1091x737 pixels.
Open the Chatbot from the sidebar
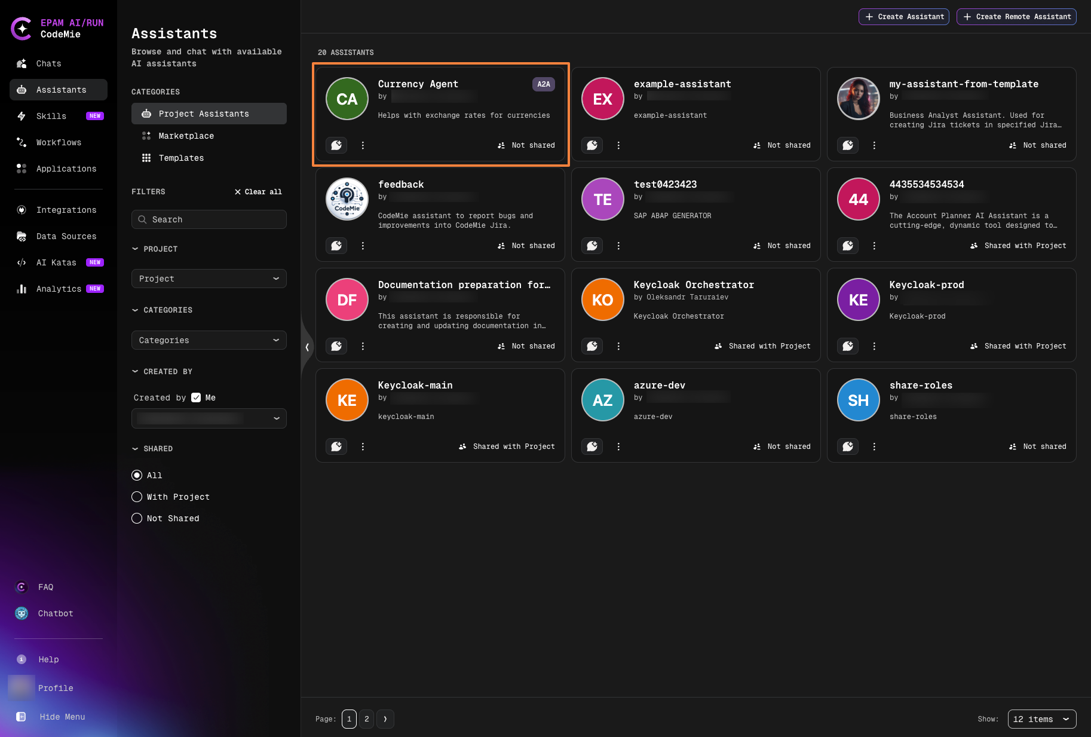click(x=55, y=613)
